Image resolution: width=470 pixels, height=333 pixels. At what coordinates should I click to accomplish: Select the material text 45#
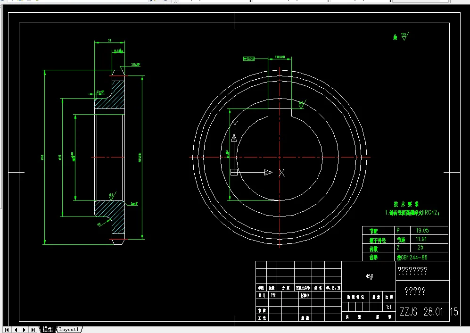(369, 276)
